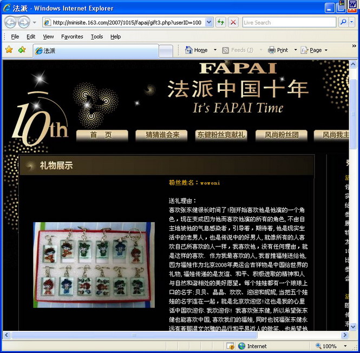
Task: Minimize the Internet Explorer window
Action: tap(330, 8)
